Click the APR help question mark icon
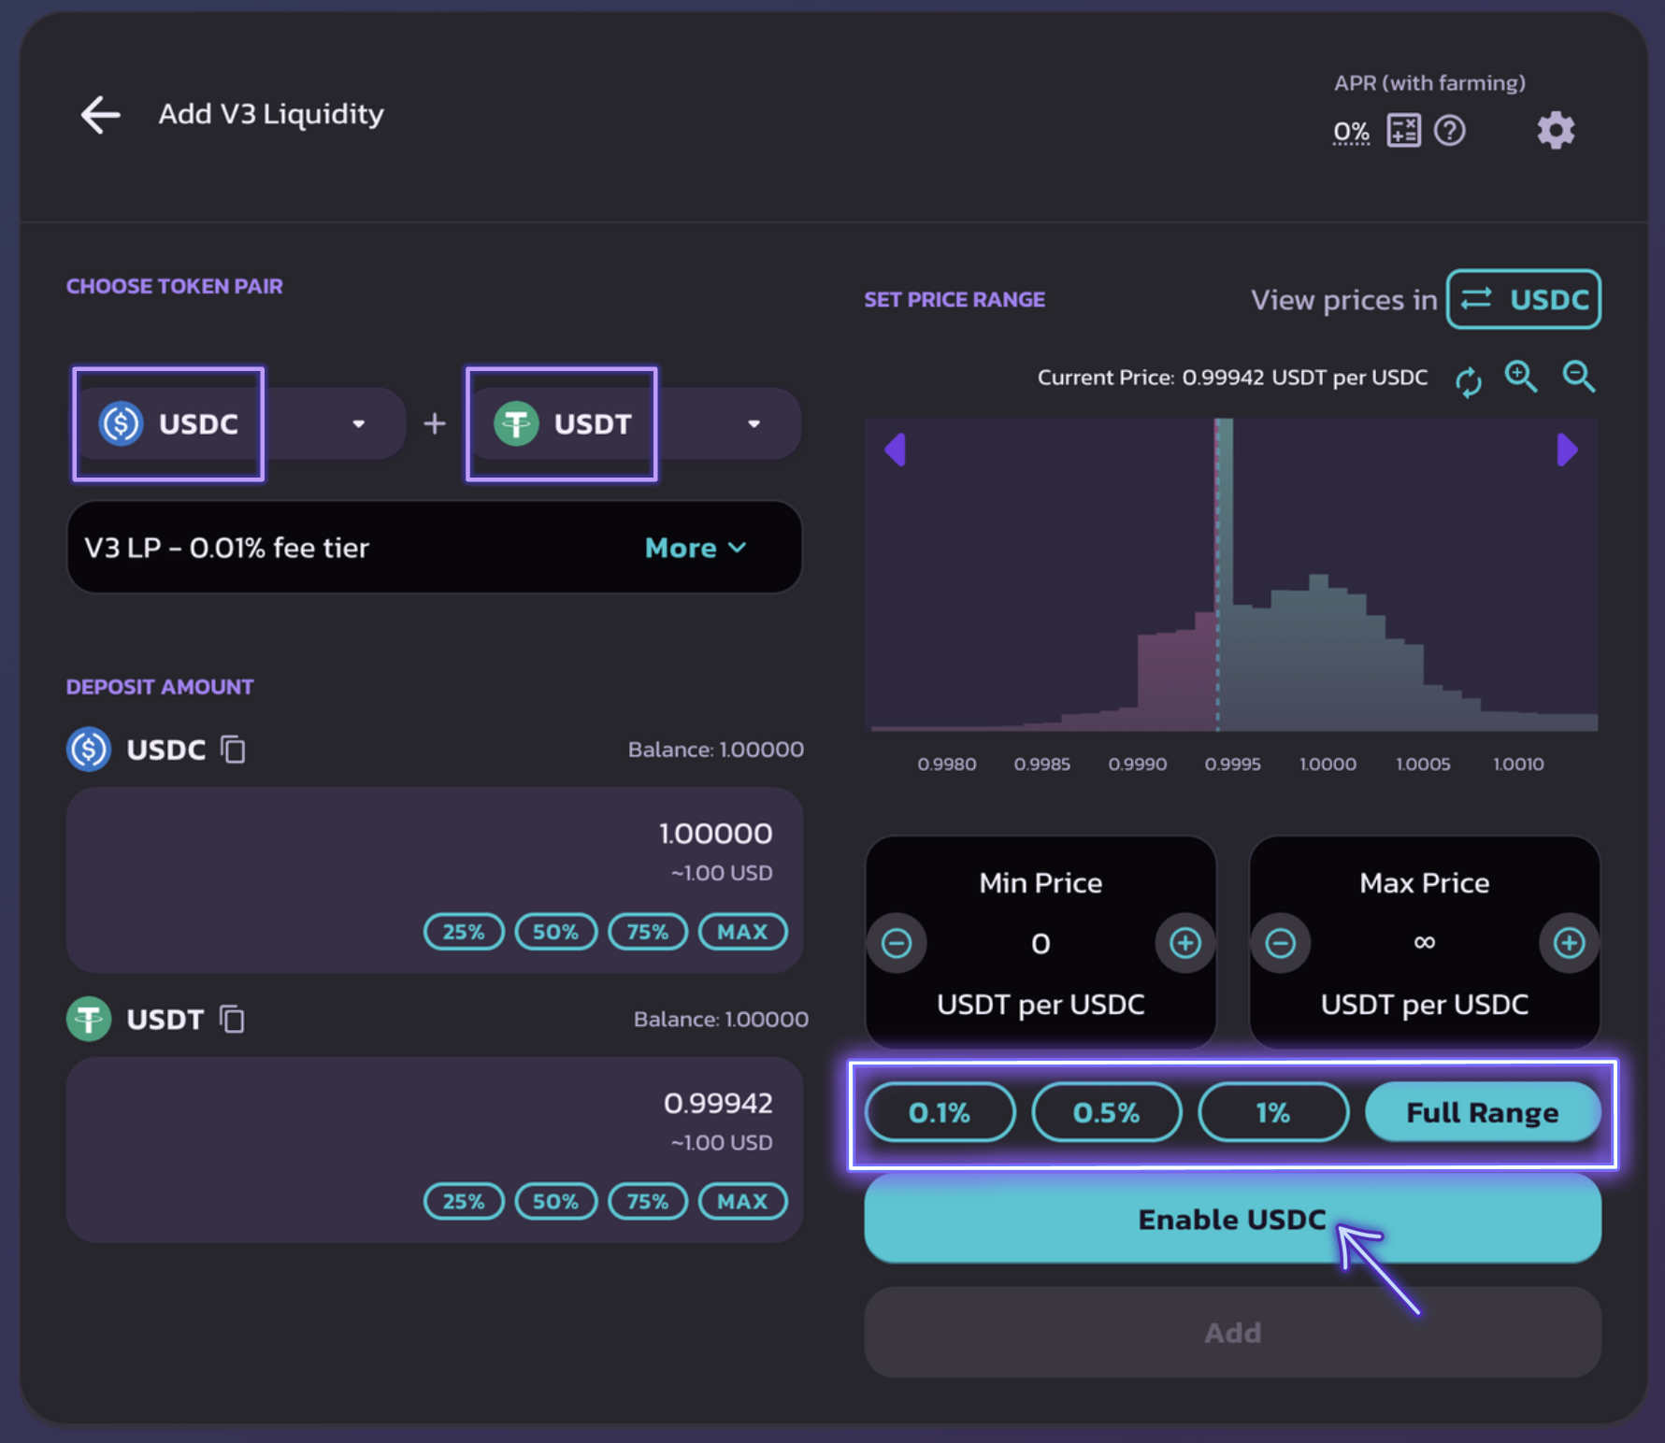 (1449, 131)
